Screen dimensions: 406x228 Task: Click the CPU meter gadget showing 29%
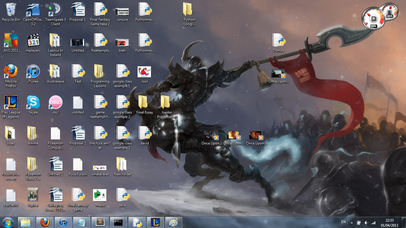(x=373, y=19)
